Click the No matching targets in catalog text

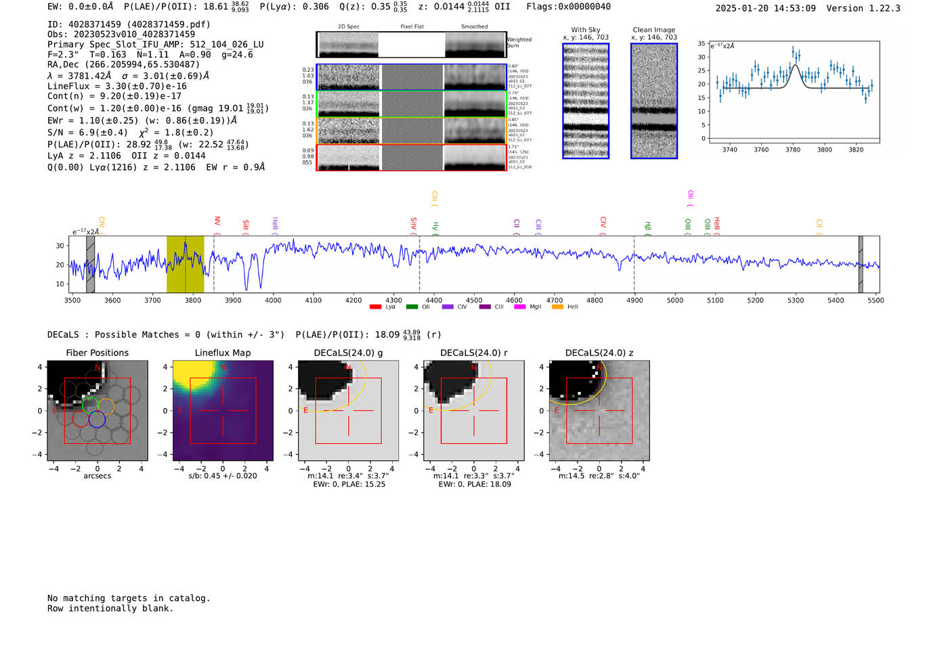(129, 598)
